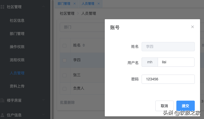Toggle the select-all checkbox in table header
This screenshot has width=204, height=119.
point(64,46)
